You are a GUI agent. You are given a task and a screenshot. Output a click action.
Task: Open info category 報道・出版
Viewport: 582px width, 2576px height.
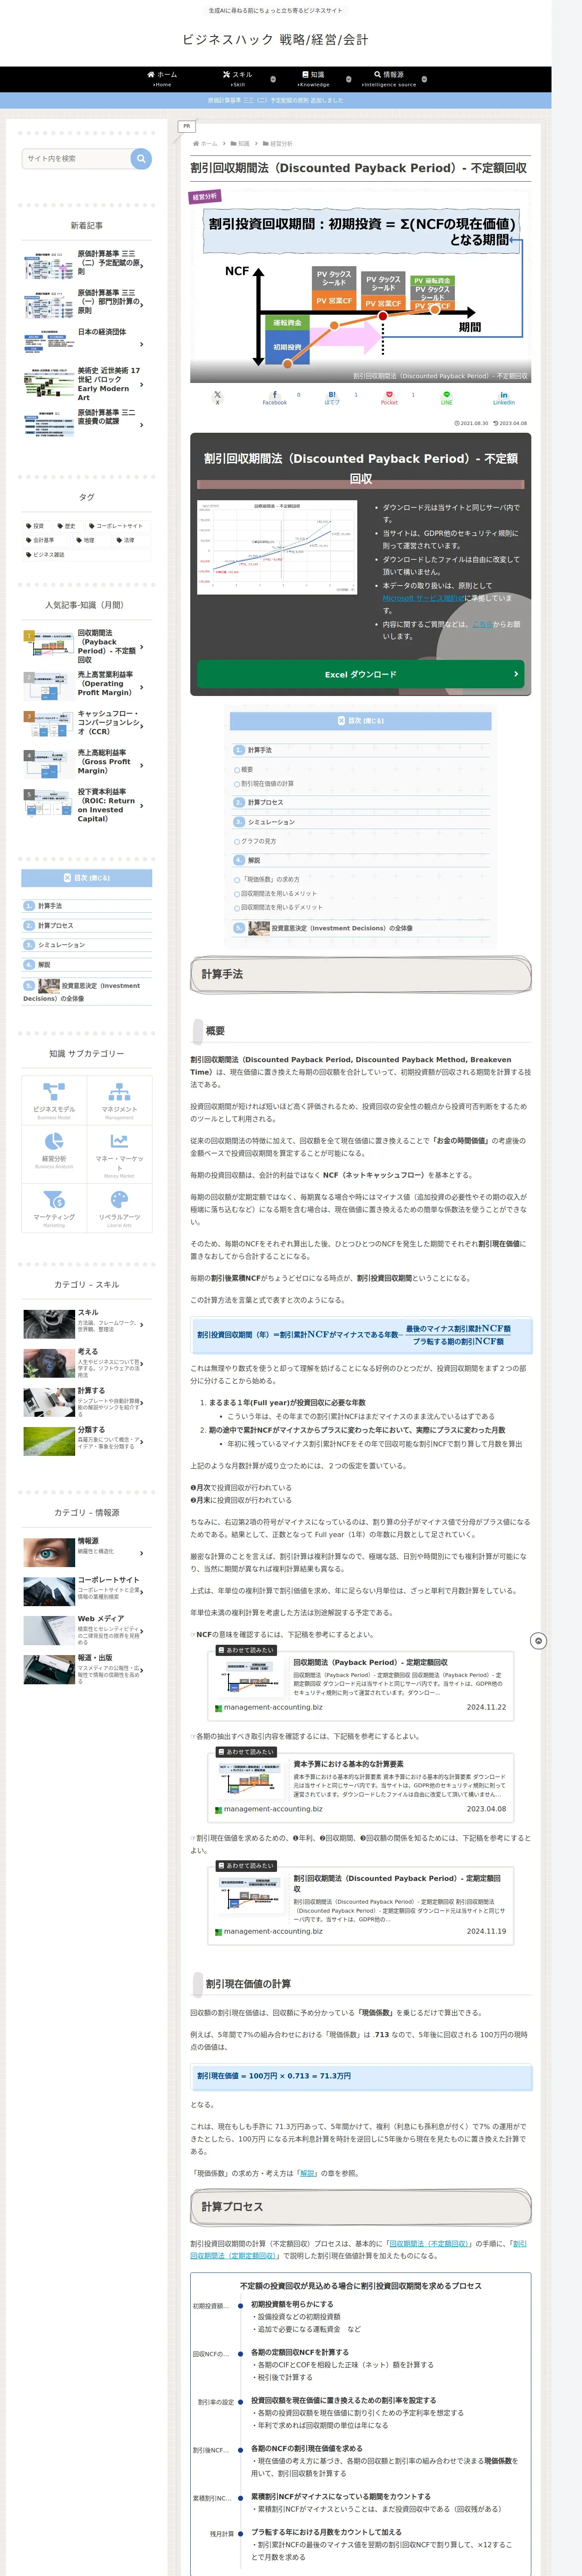point(87,1669)
